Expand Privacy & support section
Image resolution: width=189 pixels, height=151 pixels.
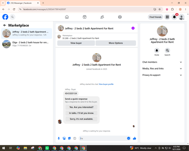coord(162,75)
